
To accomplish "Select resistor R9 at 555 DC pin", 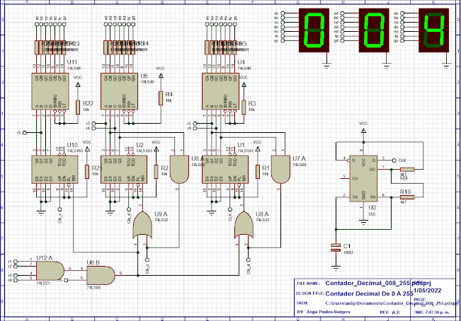I will coord(407,170).
